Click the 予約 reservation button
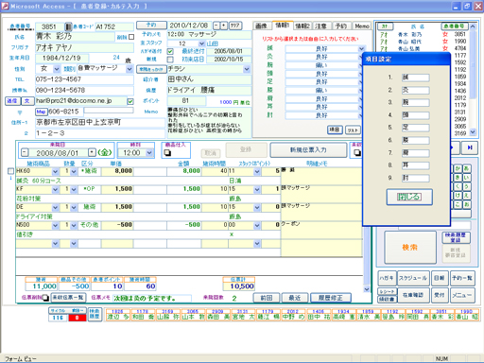 [151, 25]
